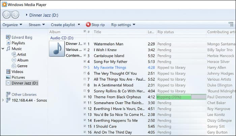Screen dimensions: 236x136
Task: Uncheck the Theme From Black Orpheus checkbox
Action: pyautogui.click(x=85, y=97)
